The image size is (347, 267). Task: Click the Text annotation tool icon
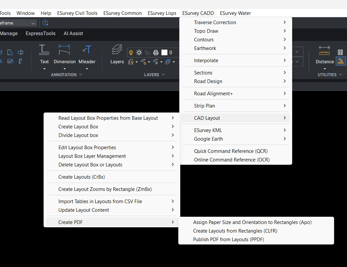point(44,50)
